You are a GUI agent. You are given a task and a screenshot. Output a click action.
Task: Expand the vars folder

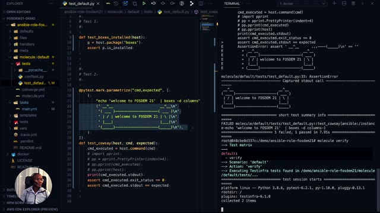click(x=23, y=128)
